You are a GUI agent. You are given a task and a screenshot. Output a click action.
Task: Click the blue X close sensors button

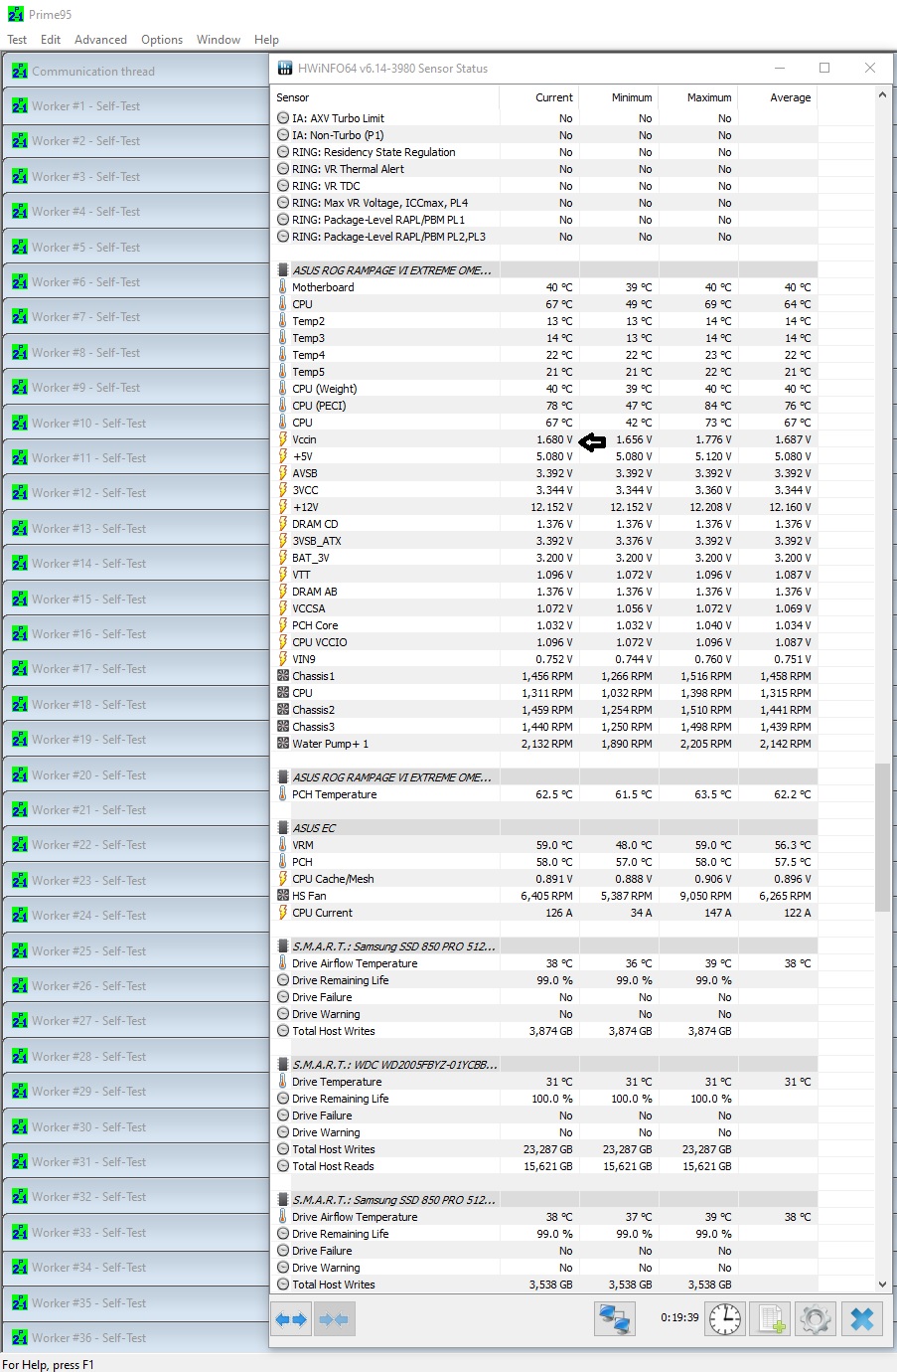click(x=862, y=1319)
